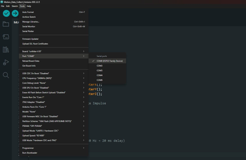Image resolution: width=246 pixels, height=160 pixels.
Task: Select COM8 (ESP32 Family Device) port
Action: click(109, 61)
